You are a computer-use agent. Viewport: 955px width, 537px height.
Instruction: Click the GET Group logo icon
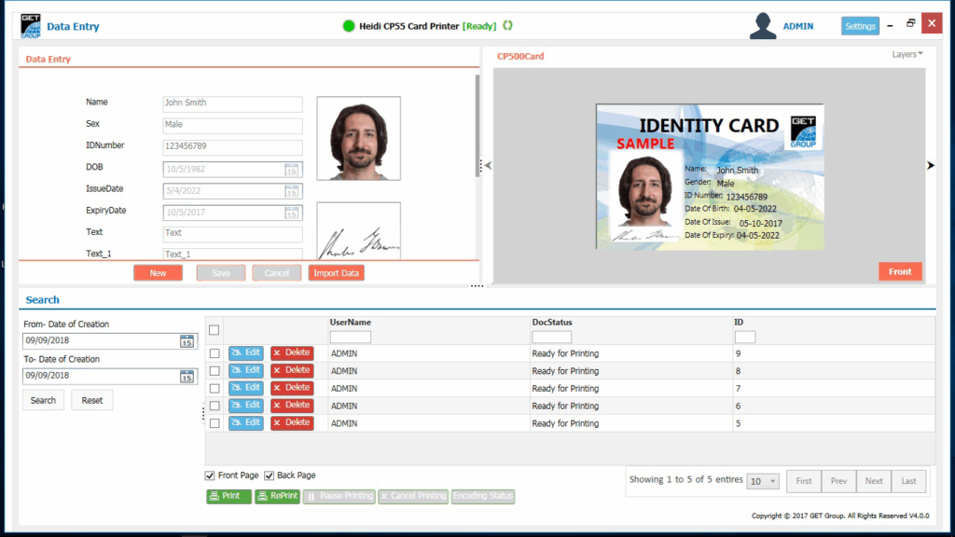tap(31, 26)
